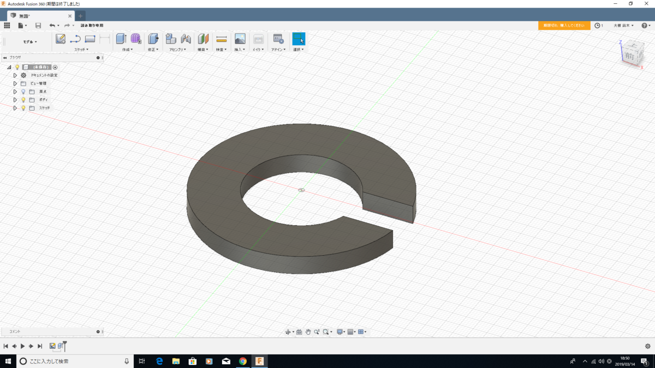Open the Help question mark menu
This screenshot has height=368, width=655.
(646, 26)
